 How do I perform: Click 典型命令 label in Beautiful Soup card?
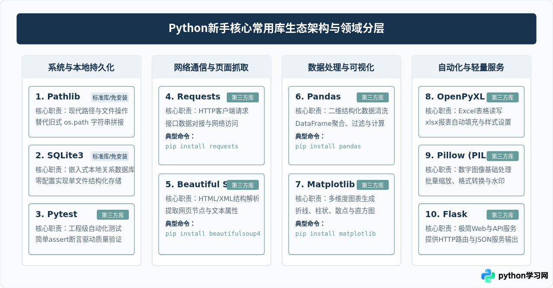(x=180, y=224)
